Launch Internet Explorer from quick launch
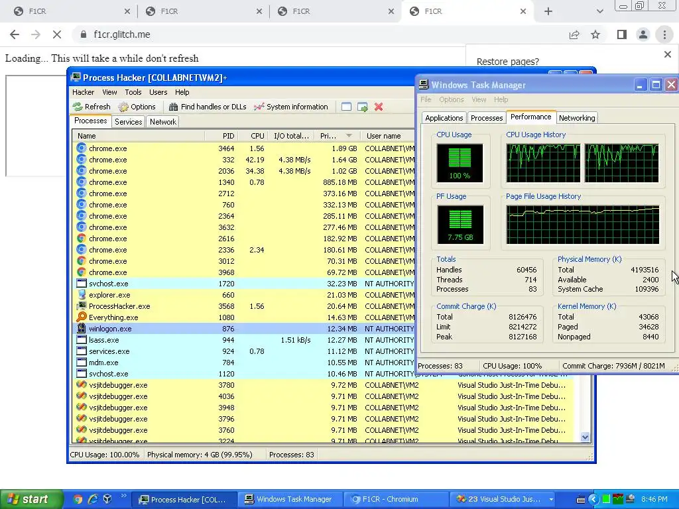The image size is (679, 509). pos(93,499)
